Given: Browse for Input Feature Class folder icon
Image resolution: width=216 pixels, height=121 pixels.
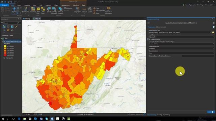Looking at the screenshot, I should tap(213, 33).
